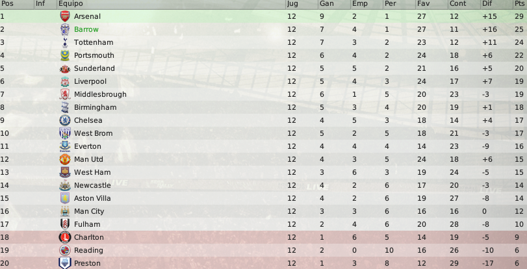Viewport: 527px width, 269px height.
Task: Click the Arsenal club crest icon
Action: (65, 16)
